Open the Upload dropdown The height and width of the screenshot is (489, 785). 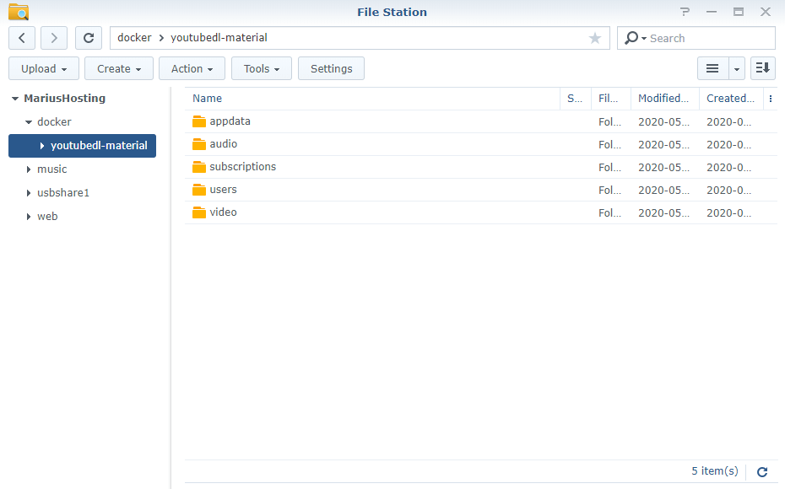pyautogui.click(x=43, y=68)
